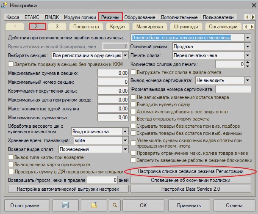Open the check closing error action dropdown
Image resolution: width=258 pixels, height=214 pixels.
(x=248, y=38)
